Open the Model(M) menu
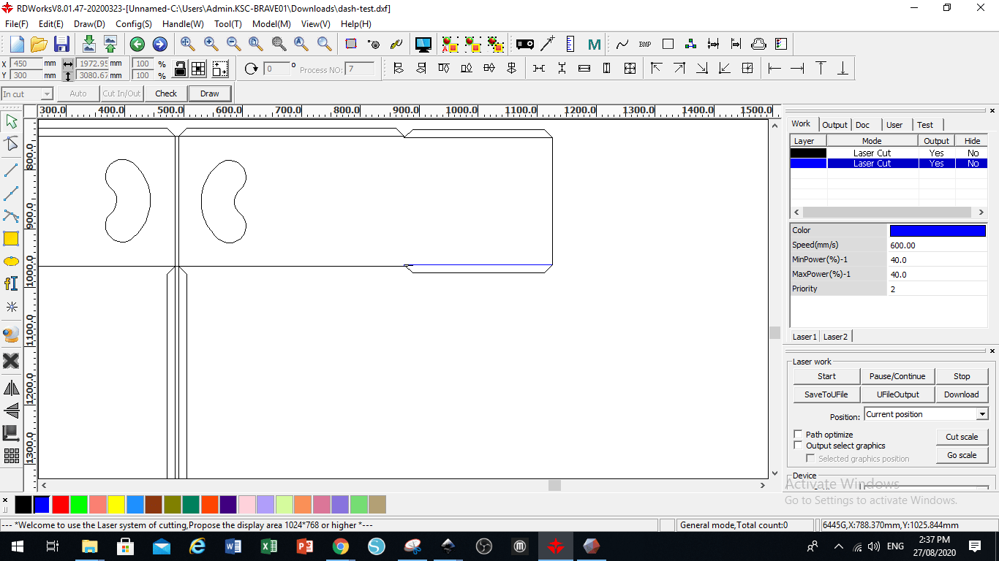The image size is (999, 561). point(271,24)
